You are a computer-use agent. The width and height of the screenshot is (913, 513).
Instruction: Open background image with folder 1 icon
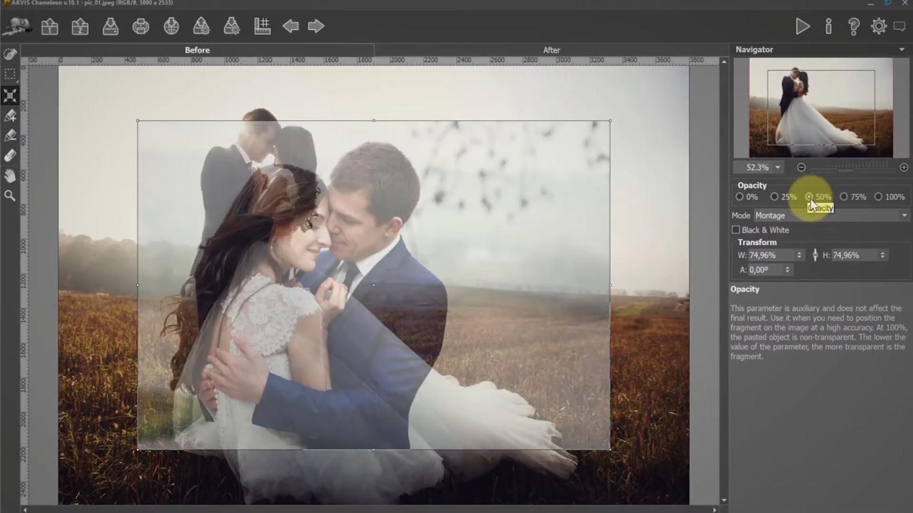click(x=50, y=26)
